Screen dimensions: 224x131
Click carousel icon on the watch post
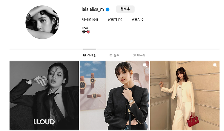[145, 65]
